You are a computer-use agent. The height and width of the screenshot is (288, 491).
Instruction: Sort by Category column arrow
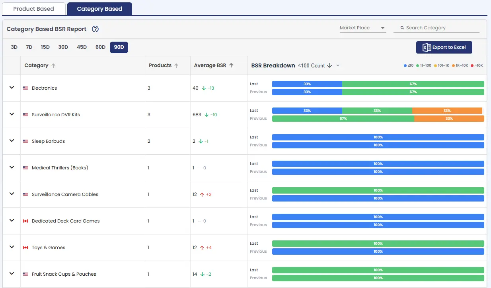[x=53, y=65]
